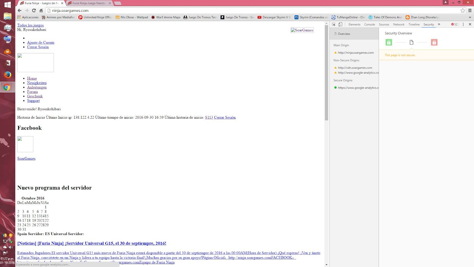Toggle DevTools device toolbar icon

340,24
